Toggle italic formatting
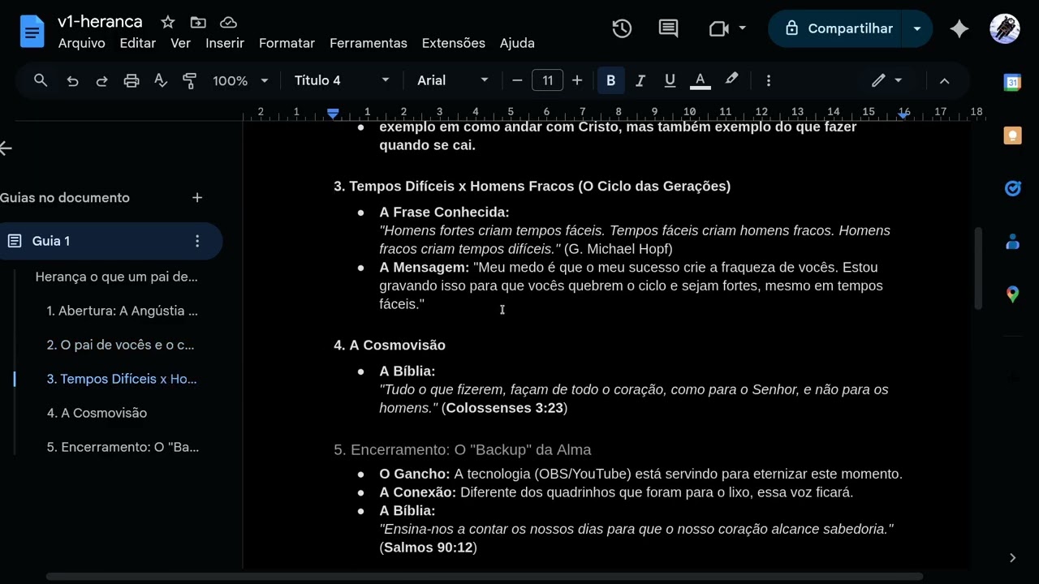Image resolution: width=1039 pixels, height=584 pixels. 640,80
